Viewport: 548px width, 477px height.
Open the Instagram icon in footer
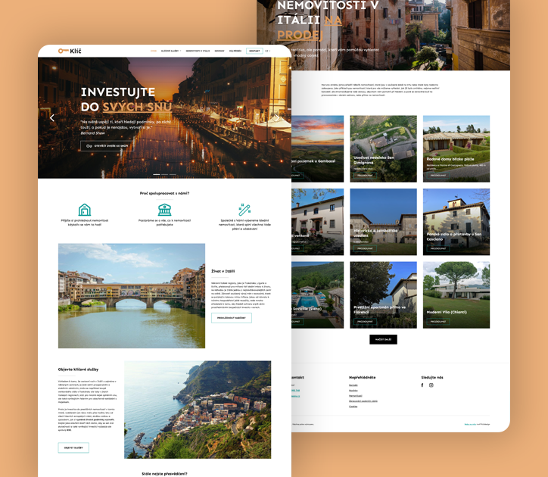[431, 385]
